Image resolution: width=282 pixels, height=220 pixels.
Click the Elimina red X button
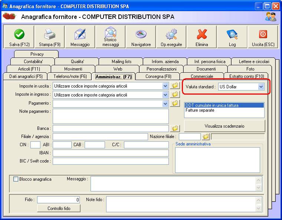tap(202, 37)
